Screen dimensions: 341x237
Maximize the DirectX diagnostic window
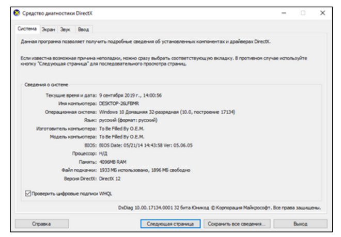click(x=303, y=12)
